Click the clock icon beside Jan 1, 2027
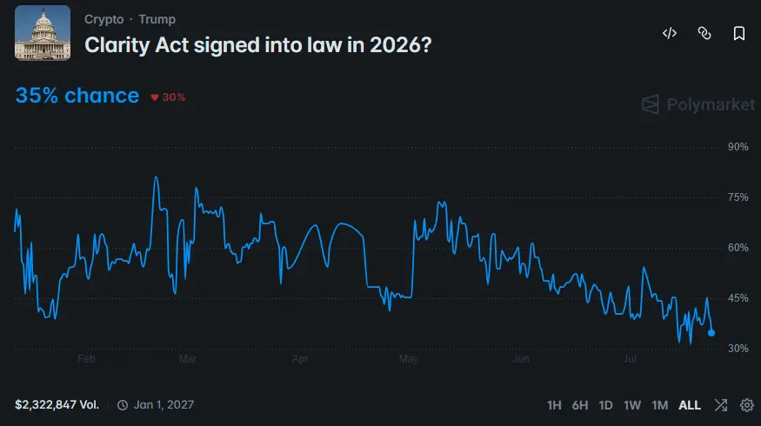 (x=123, y=404)
